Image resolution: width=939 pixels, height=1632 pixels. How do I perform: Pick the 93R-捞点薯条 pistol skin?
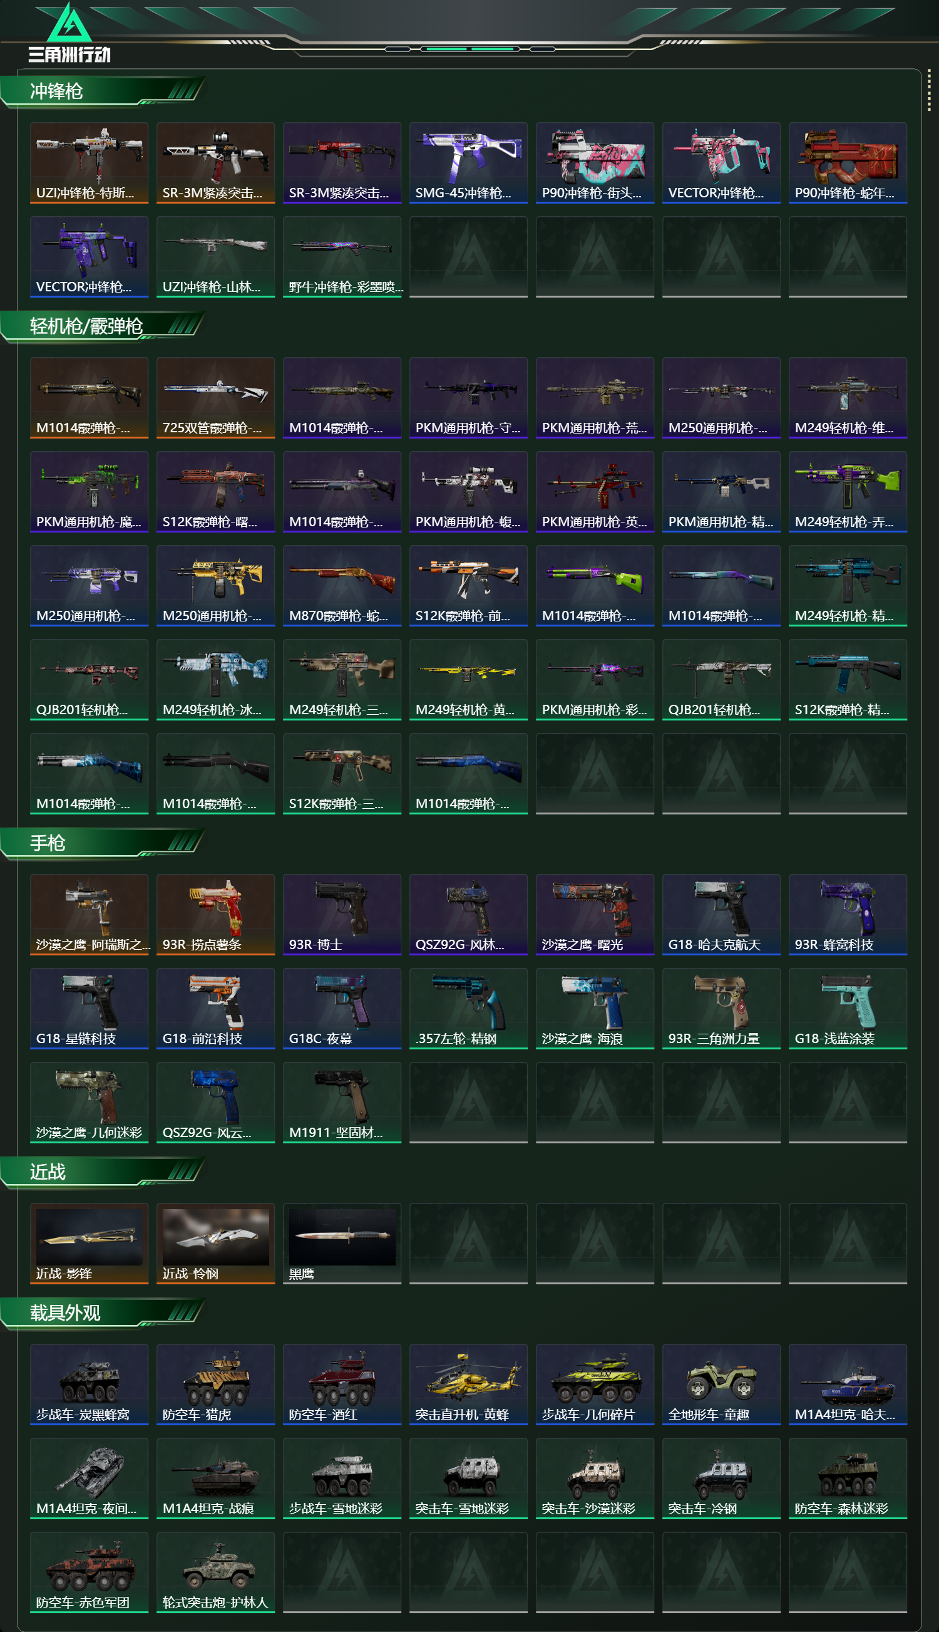(x=215, y=915)
